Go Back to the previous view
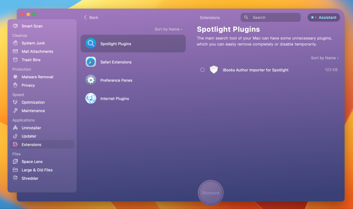The height and width of the screenshot is (209, 353). pyautogui.click(x=91, y=17)
